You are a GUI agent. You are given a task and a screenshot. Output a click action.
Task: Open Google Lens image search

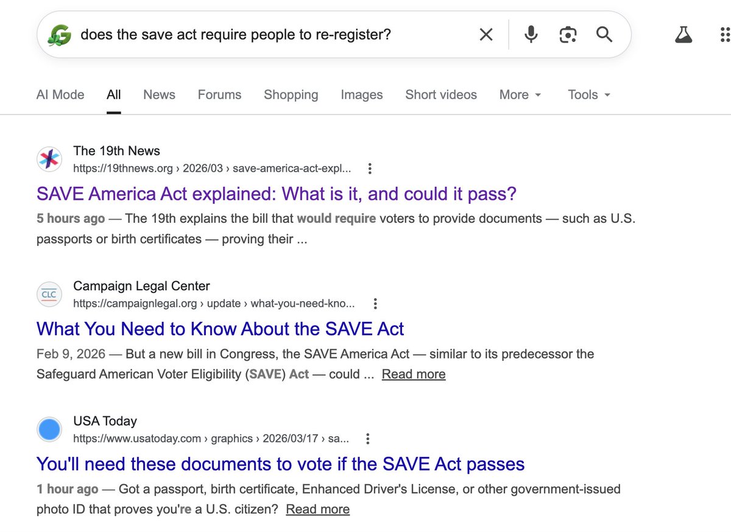(x=568, y=35)
